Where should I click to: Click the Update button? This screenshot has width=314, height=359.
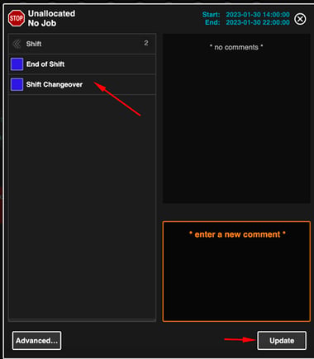pos(282,341)
